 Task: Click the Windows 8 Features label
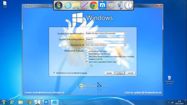[x=74, y=51]
